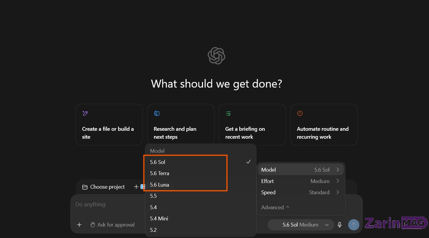This screenshot has width=429, height=238.
Task: Click the pencil icon on Create a file card
Action: pos(85,113)
